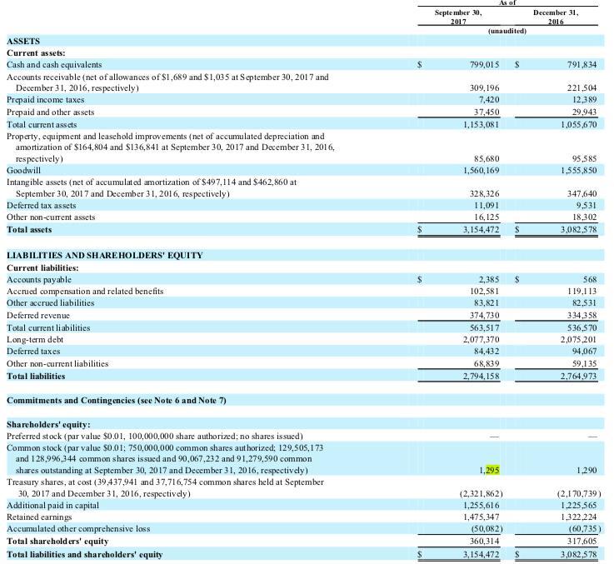Select the 334,358 deferred revenue value
614x564 pixels.
coord(582,315)
